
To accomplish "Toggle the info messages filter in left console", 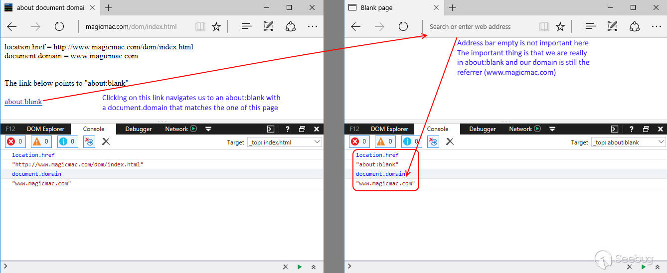I will (x=67, y=142).
